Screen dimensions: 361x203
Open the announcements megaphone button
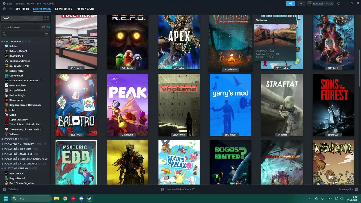pos(290,3)
